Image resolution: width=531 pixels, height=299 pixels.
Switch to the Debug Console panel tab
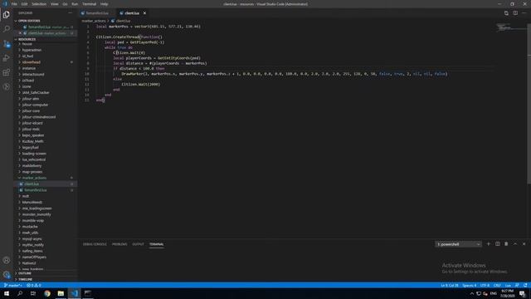tap(95, 244)
